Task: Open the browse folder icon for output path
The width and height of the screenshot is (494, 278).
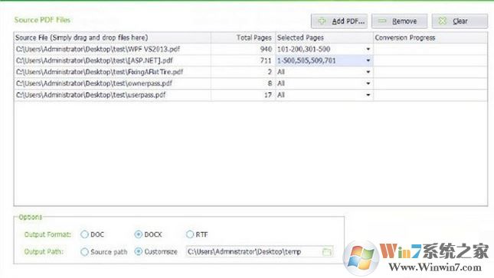Action: [x=327, y=251]
